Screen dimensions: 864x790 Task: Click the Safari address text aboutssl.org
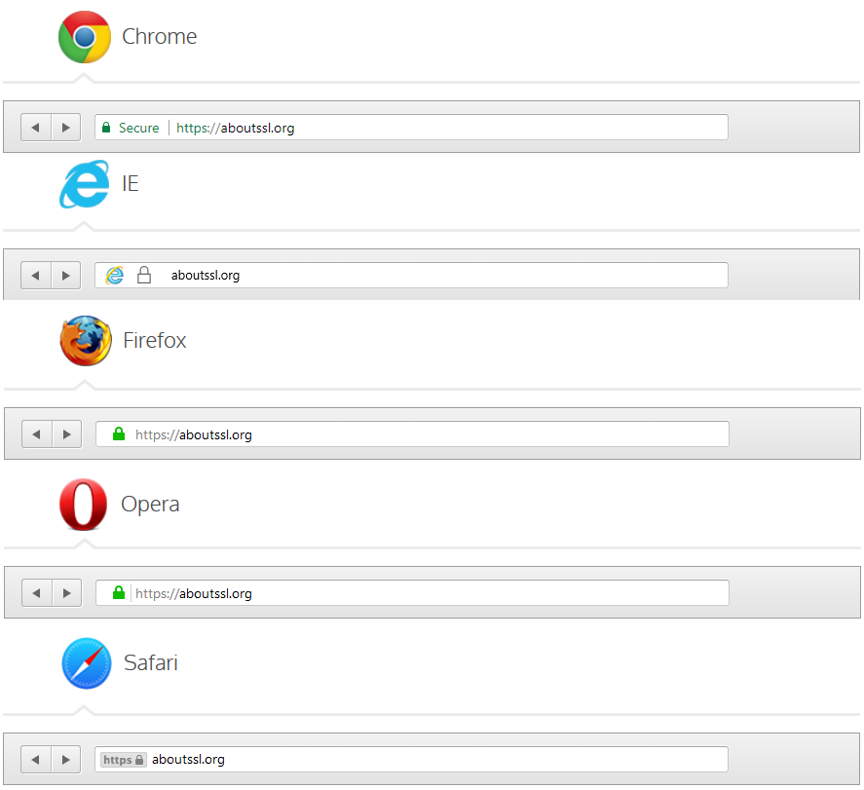click(188, 760)
